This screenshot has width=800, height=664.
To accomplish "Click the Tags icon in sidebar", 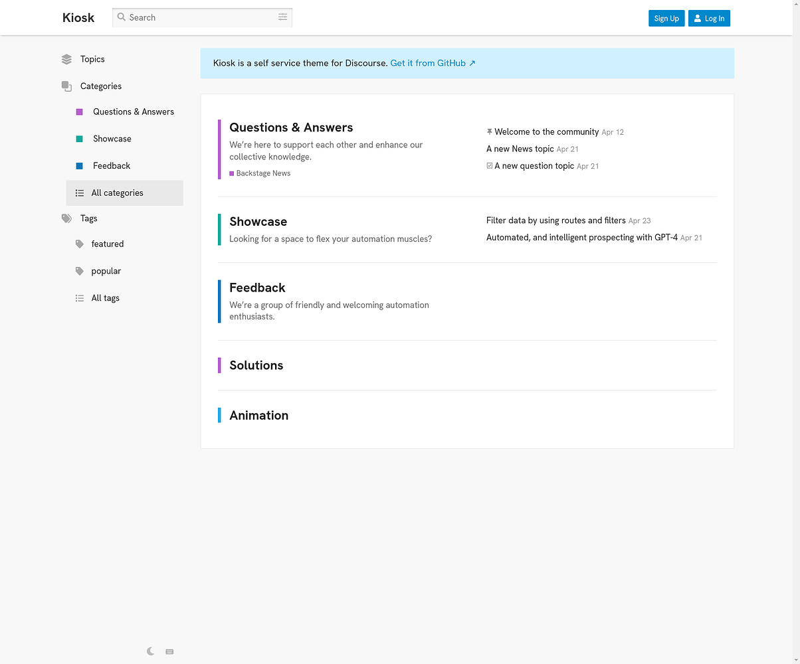I will [x=66, y=218].
